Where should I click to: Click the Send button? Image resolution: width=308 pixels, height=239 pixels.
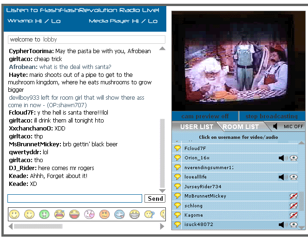pos(155,198)
